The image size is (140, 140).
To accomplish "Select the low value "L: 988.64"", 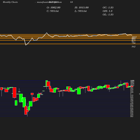I will pyautogui.click(x=81, y=11).
